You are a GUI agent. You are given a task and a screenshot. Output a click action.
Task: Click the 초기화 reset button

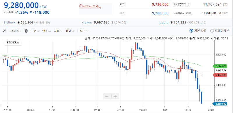[15, 31]
